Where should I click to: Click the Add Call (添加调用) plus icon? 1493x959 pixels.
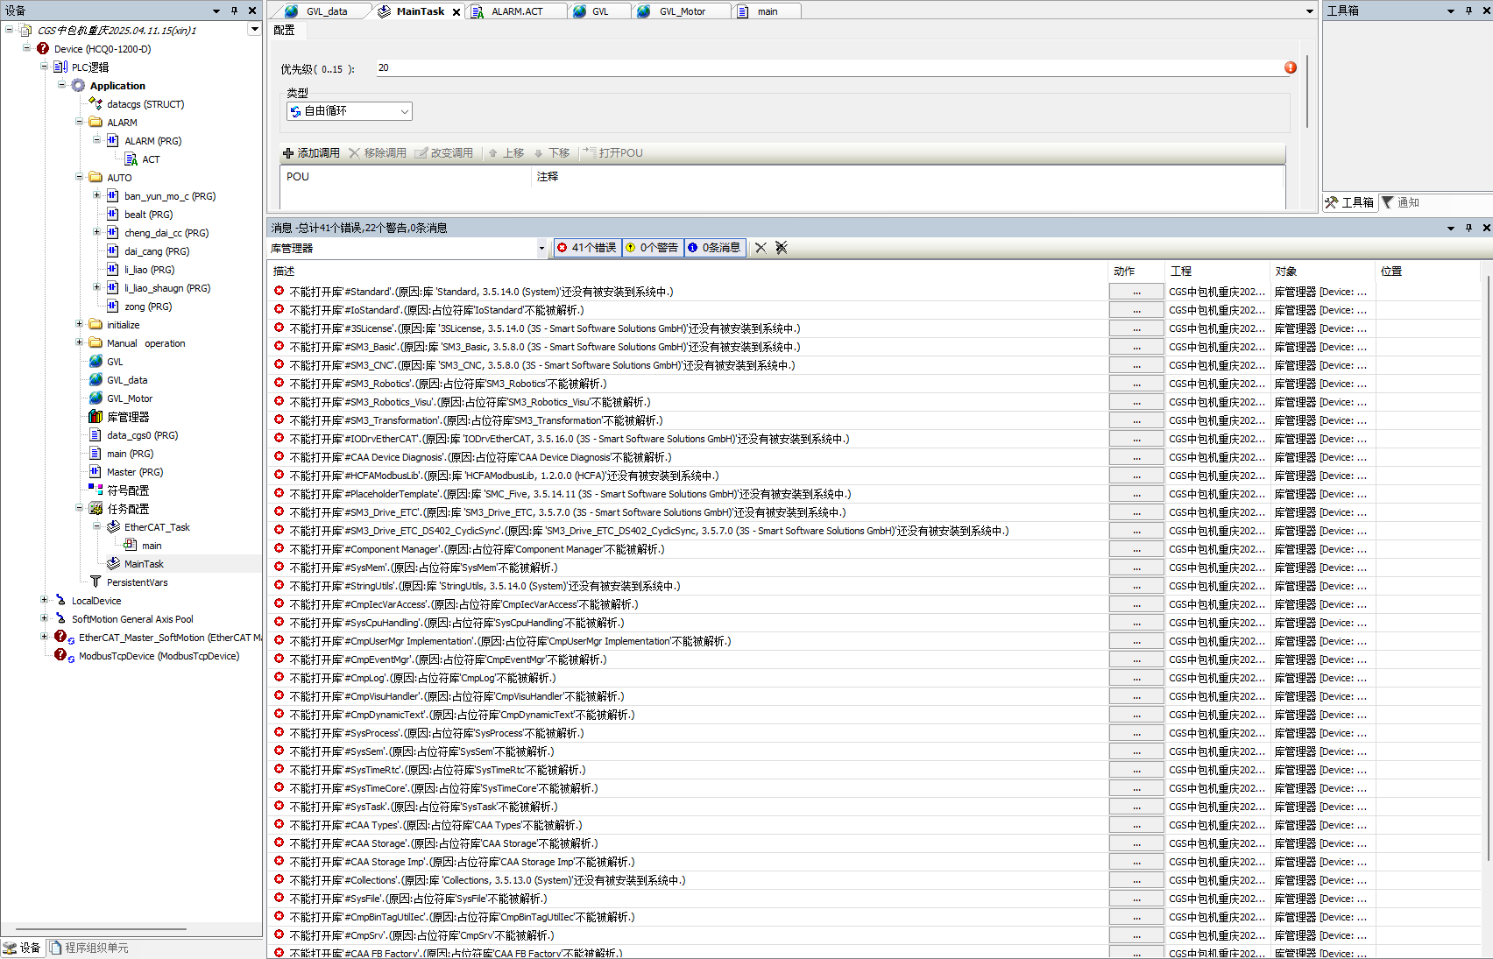[x=288, y=153]
